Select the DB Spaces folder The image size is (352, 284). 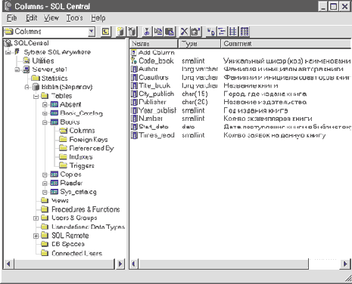pyautogui.click(x=63, y=244)
